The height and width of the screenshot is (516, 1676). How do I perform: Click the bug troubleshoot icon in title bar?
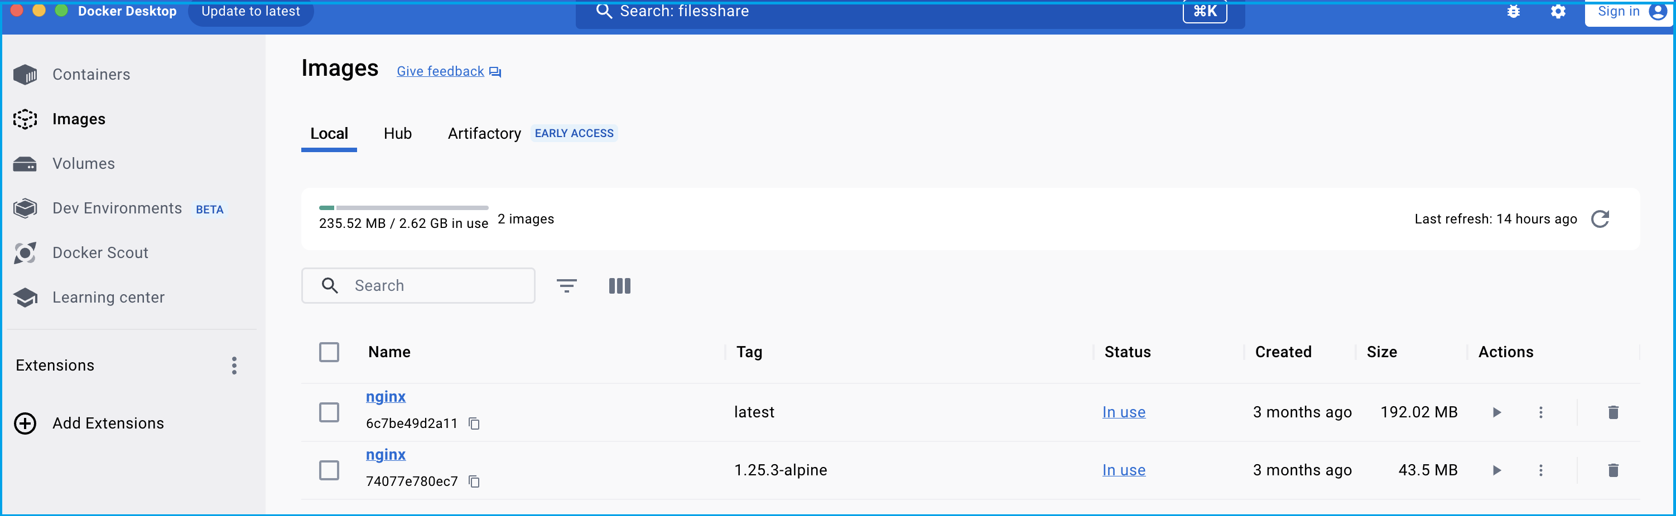click(x=1513, y=11)
